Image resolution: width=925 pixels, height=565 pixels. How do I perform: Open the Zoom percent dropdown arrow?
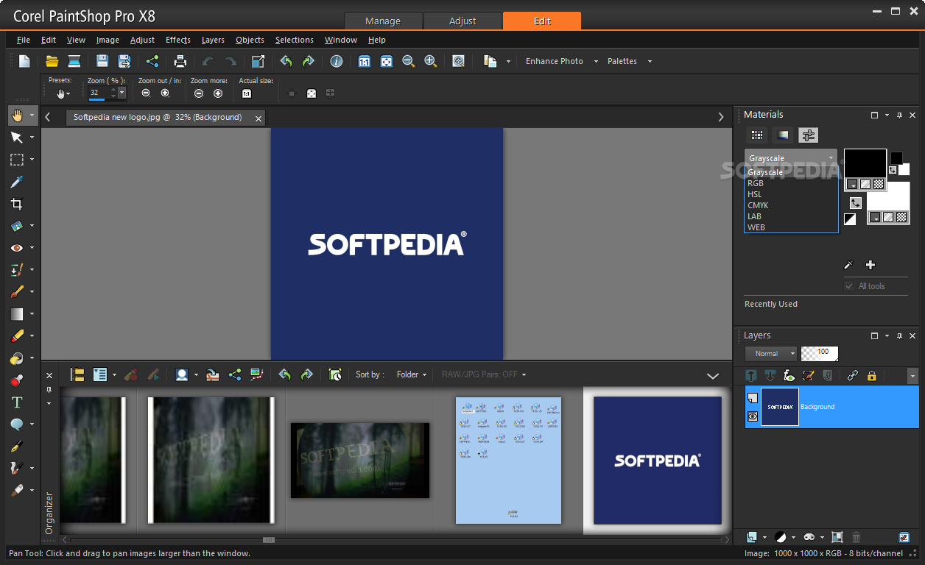[x=122, y=93]
